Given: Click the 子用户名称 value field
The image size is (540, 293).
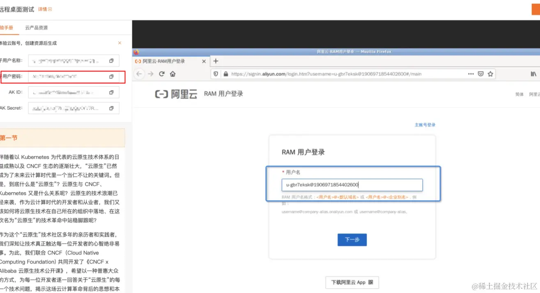Looking at the screenshot, I should pos(74,61).
